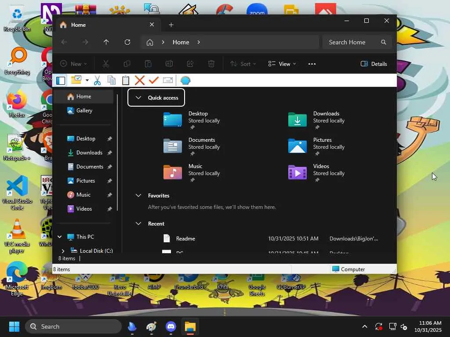The height and width of the screenshot is (337, 450).
Task: Click the copy icon in classic toolbar
Action: coord(111,81)
